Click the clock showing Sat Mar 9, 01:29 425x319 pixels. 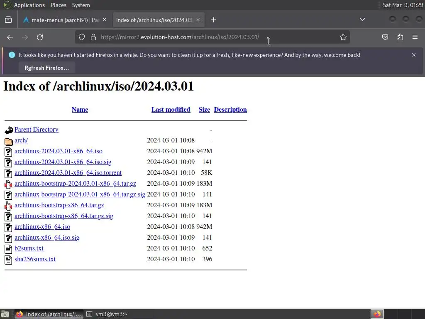click(403, 5)
